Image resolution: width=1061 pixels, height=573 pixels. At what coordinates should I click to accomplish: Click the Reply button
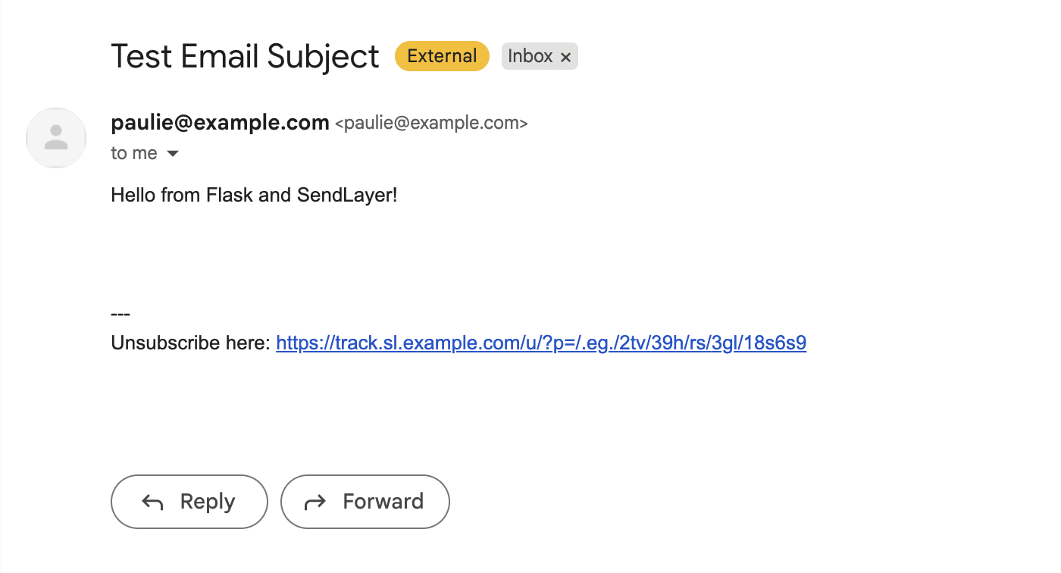(189, 501)
